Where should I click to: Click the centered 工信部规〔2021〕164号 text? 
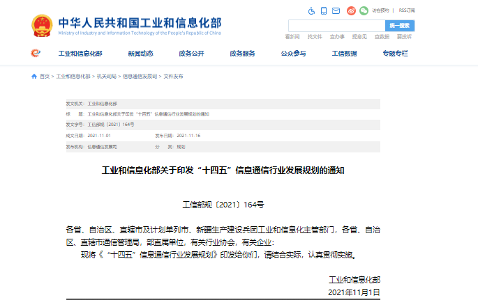point(223,205)
